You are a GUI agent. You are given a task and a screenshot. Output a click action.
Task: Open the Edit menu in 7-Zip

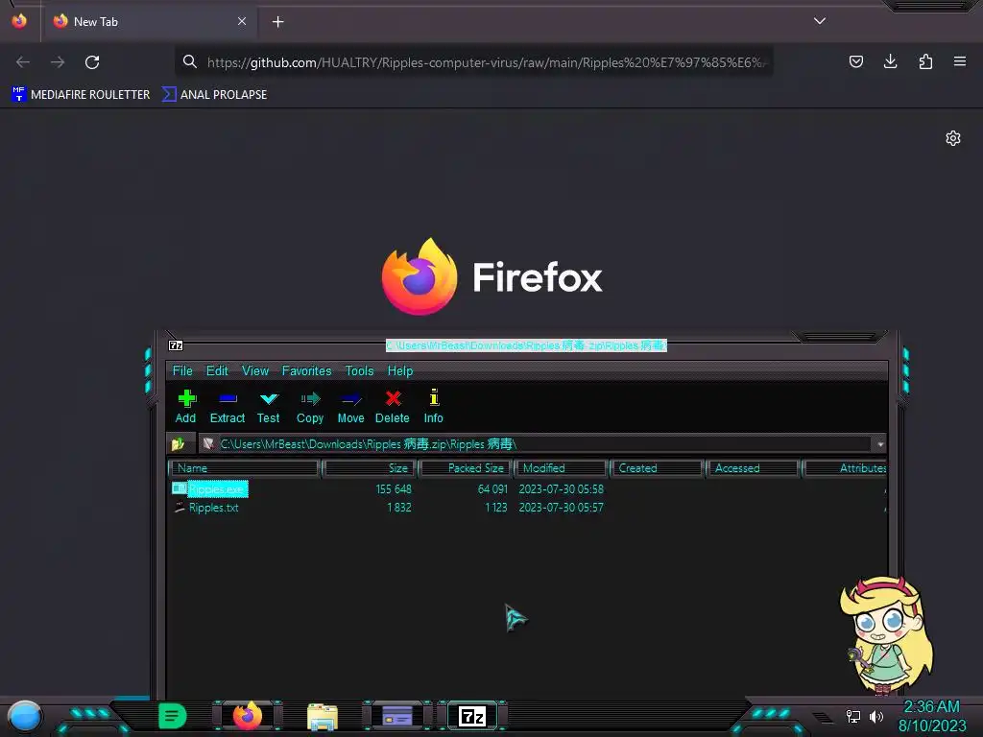[217, 371]
